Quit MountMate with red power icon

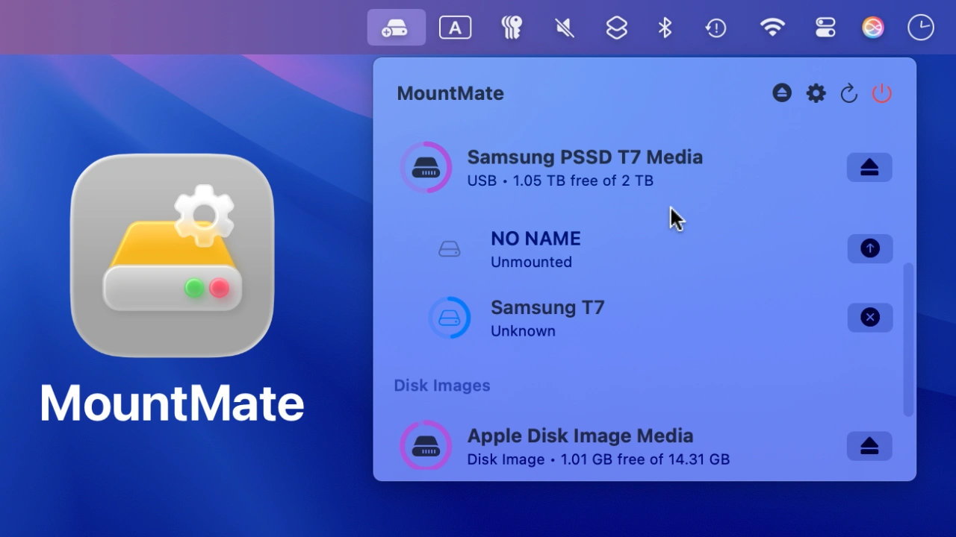882,93
